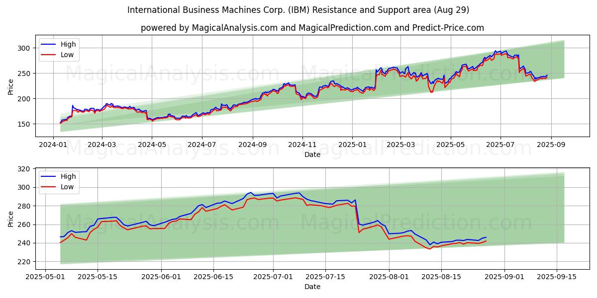Click the 'powered by MagicalAnalysis.com' subtitle
This screenshot has height=298, width=597.
[312, 28]
